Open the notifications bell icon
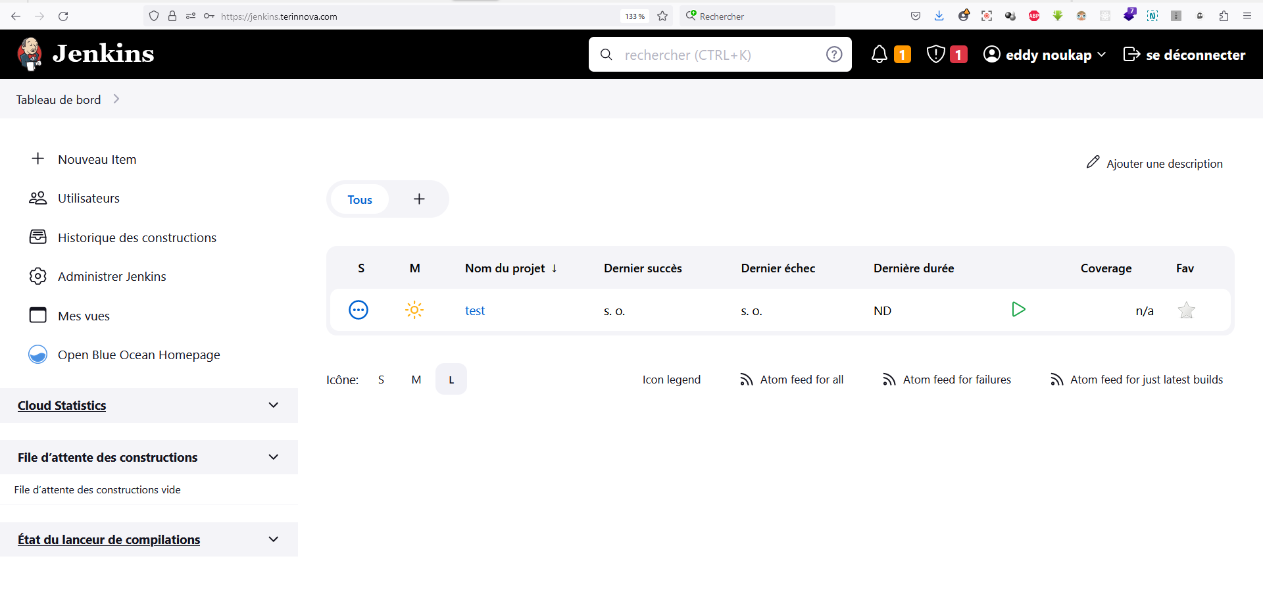 (879, 55)
